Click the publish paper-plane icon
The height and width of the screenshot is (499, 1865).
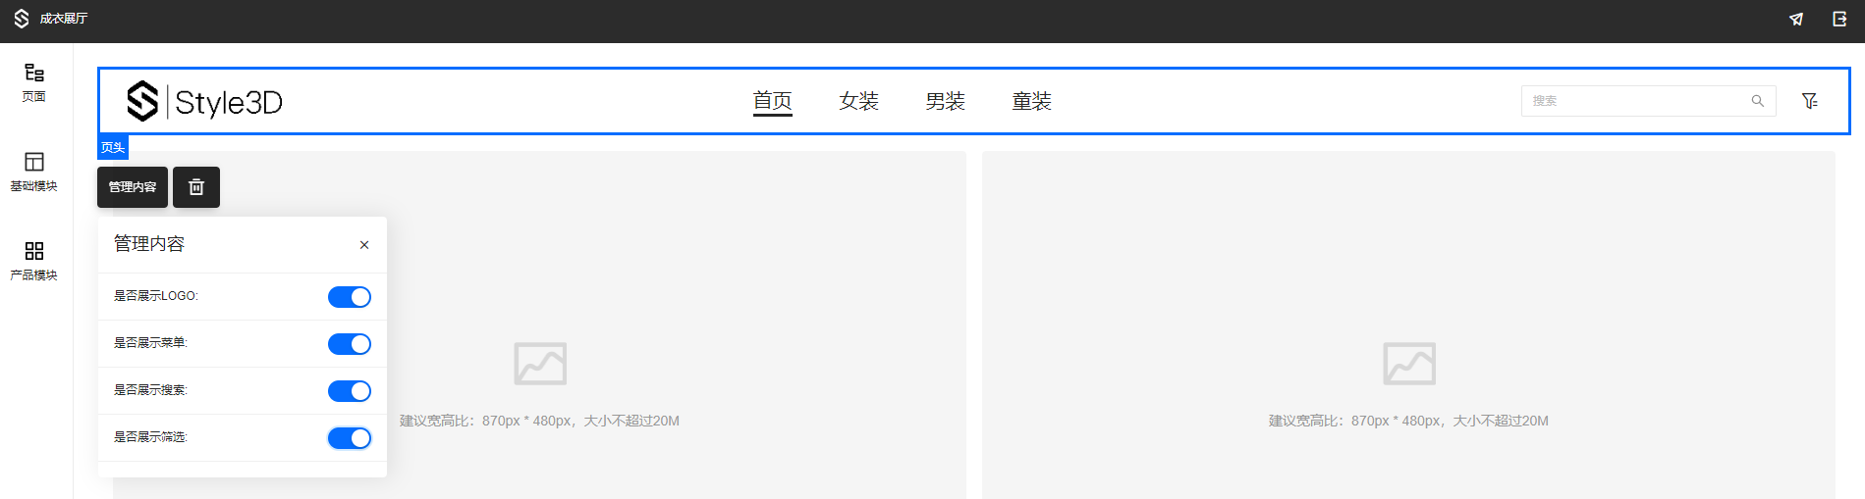pos(1796,20)
